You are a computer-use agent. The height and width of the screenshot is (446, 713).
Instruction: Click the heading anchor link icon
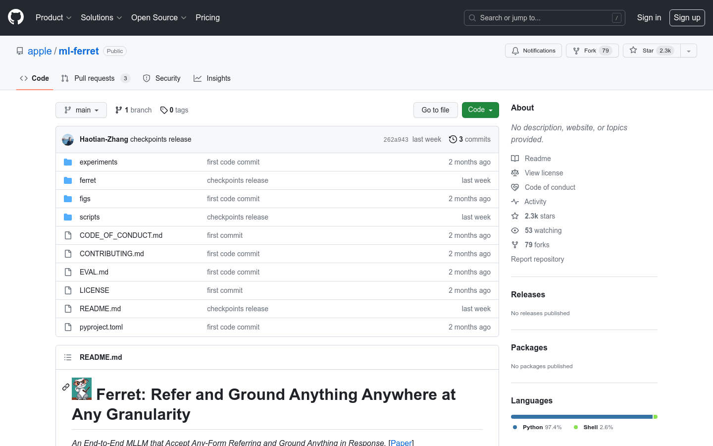[66, 387]
